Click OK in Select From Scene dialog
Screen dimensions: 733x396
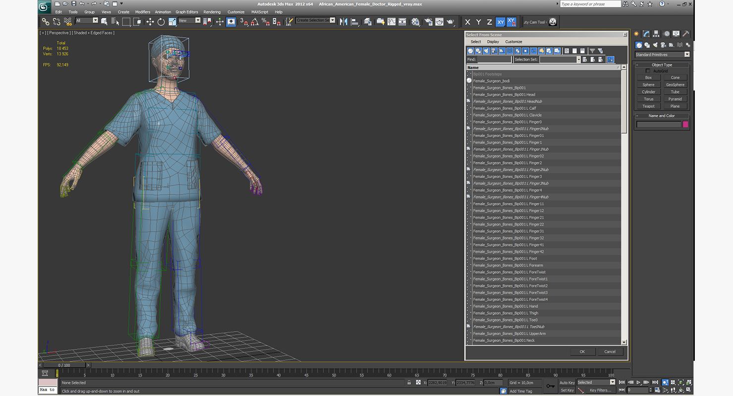(582, 351)
